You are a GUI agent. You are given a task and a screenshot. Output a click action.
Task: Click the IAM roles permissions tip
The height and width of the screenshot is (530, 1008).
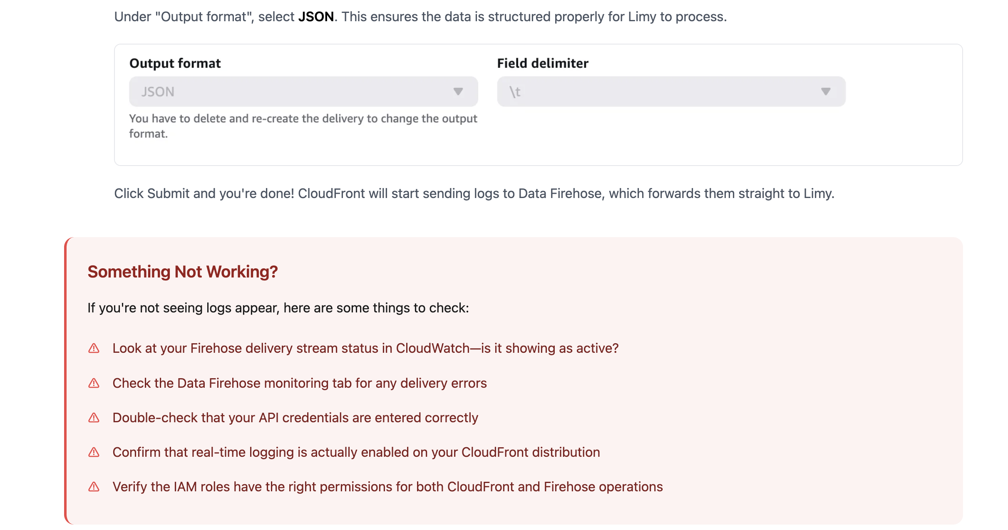[387, 487]
